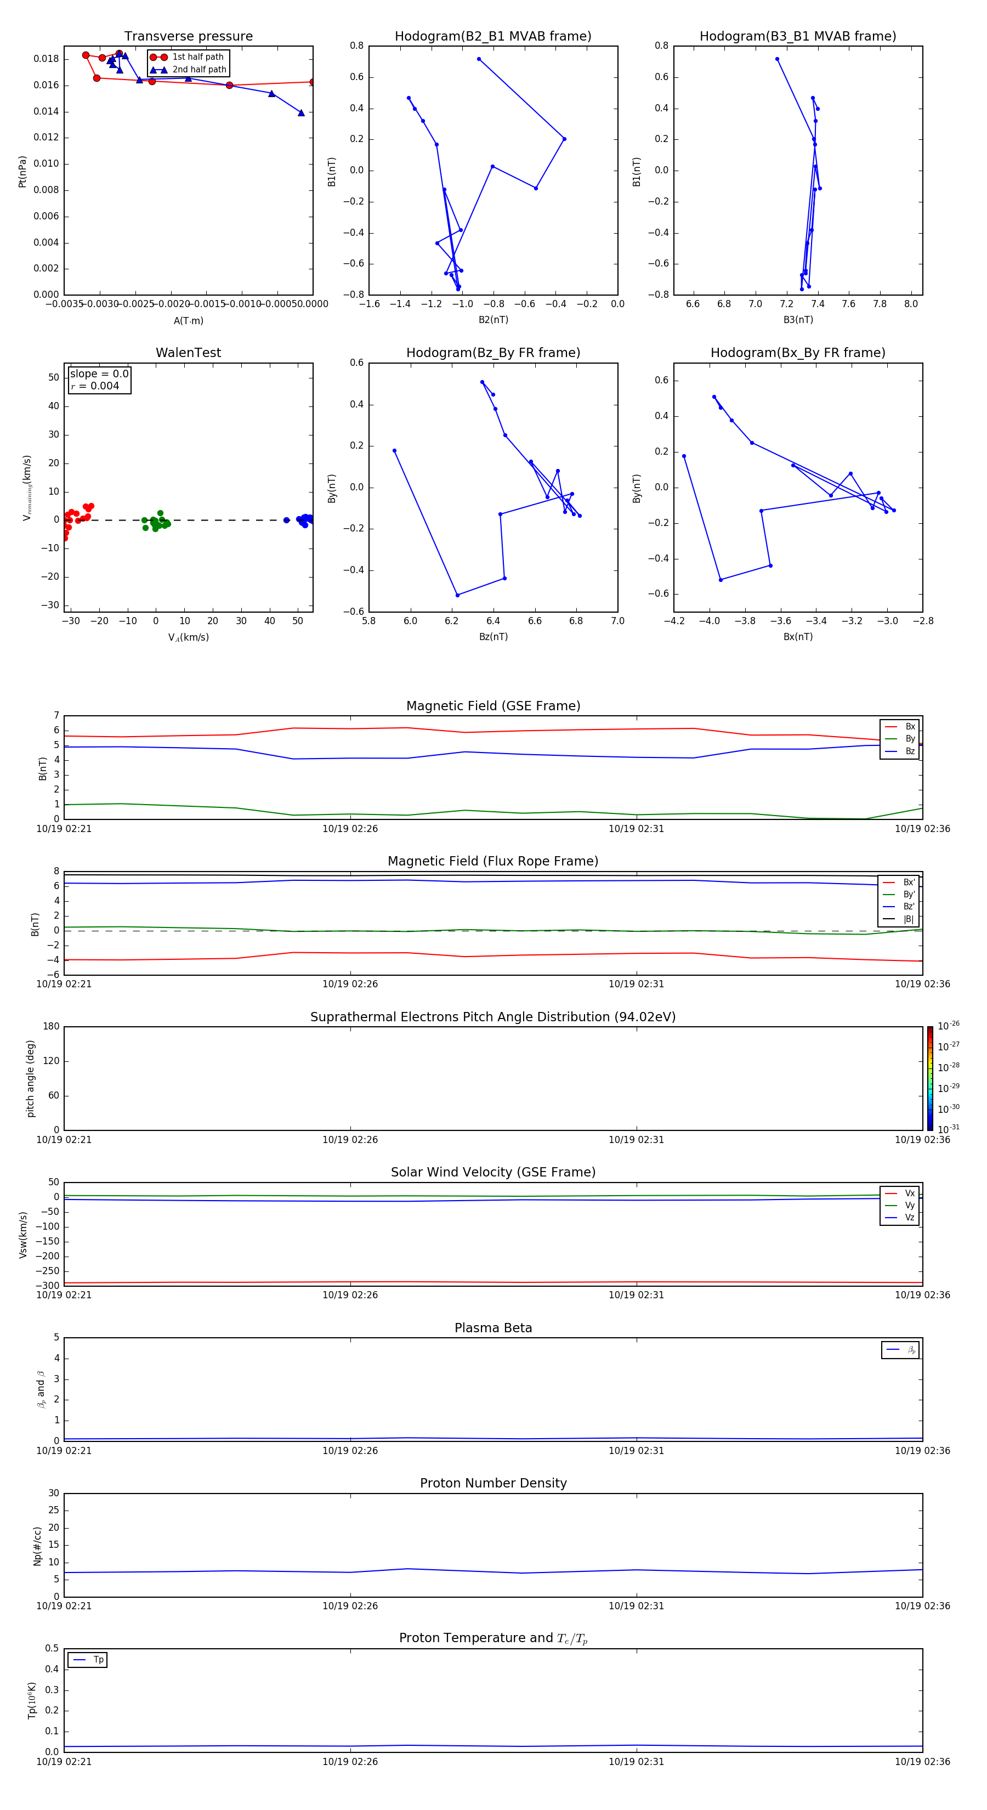Select the Bz entry in GSE legend
987x1810 pixels.
[900, 751]
